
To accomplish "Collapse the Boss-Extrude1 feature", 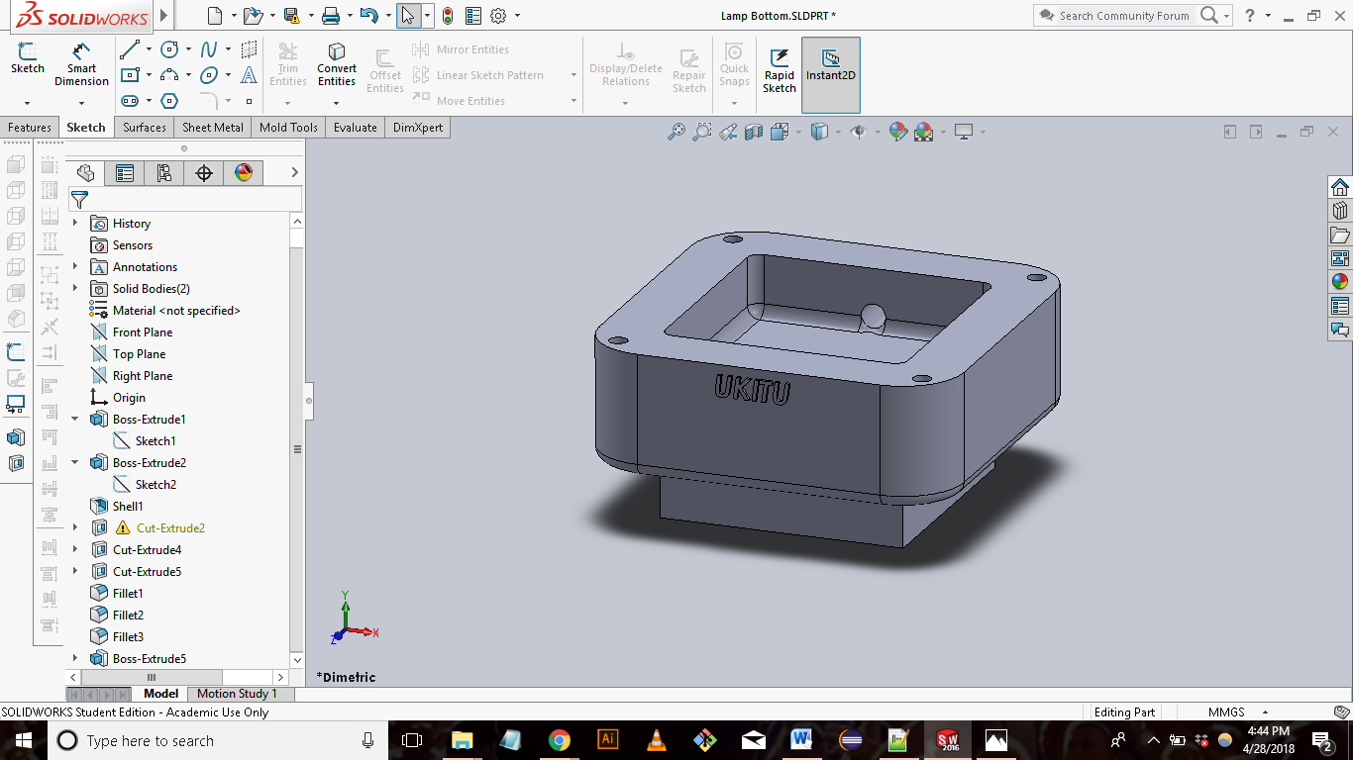I will point(75,420).
